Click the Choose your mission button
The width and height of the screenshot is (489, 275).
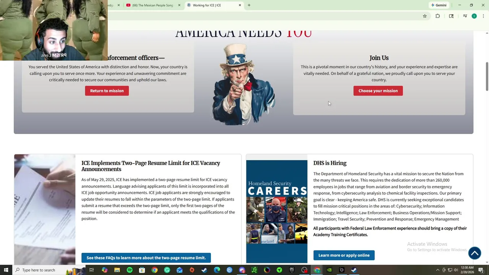pyautogui.click(x=378, y=91)
